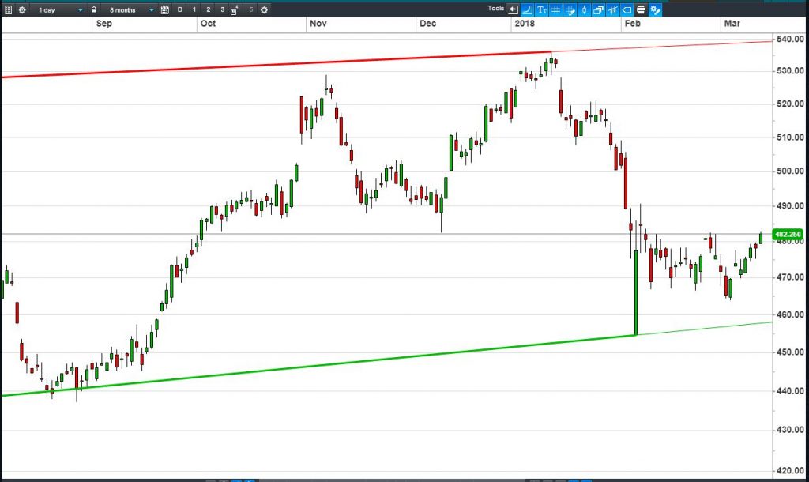Screen dimensions: 809x482
Task: Click the Sep label on the time axis
Action: click(104, 23)
